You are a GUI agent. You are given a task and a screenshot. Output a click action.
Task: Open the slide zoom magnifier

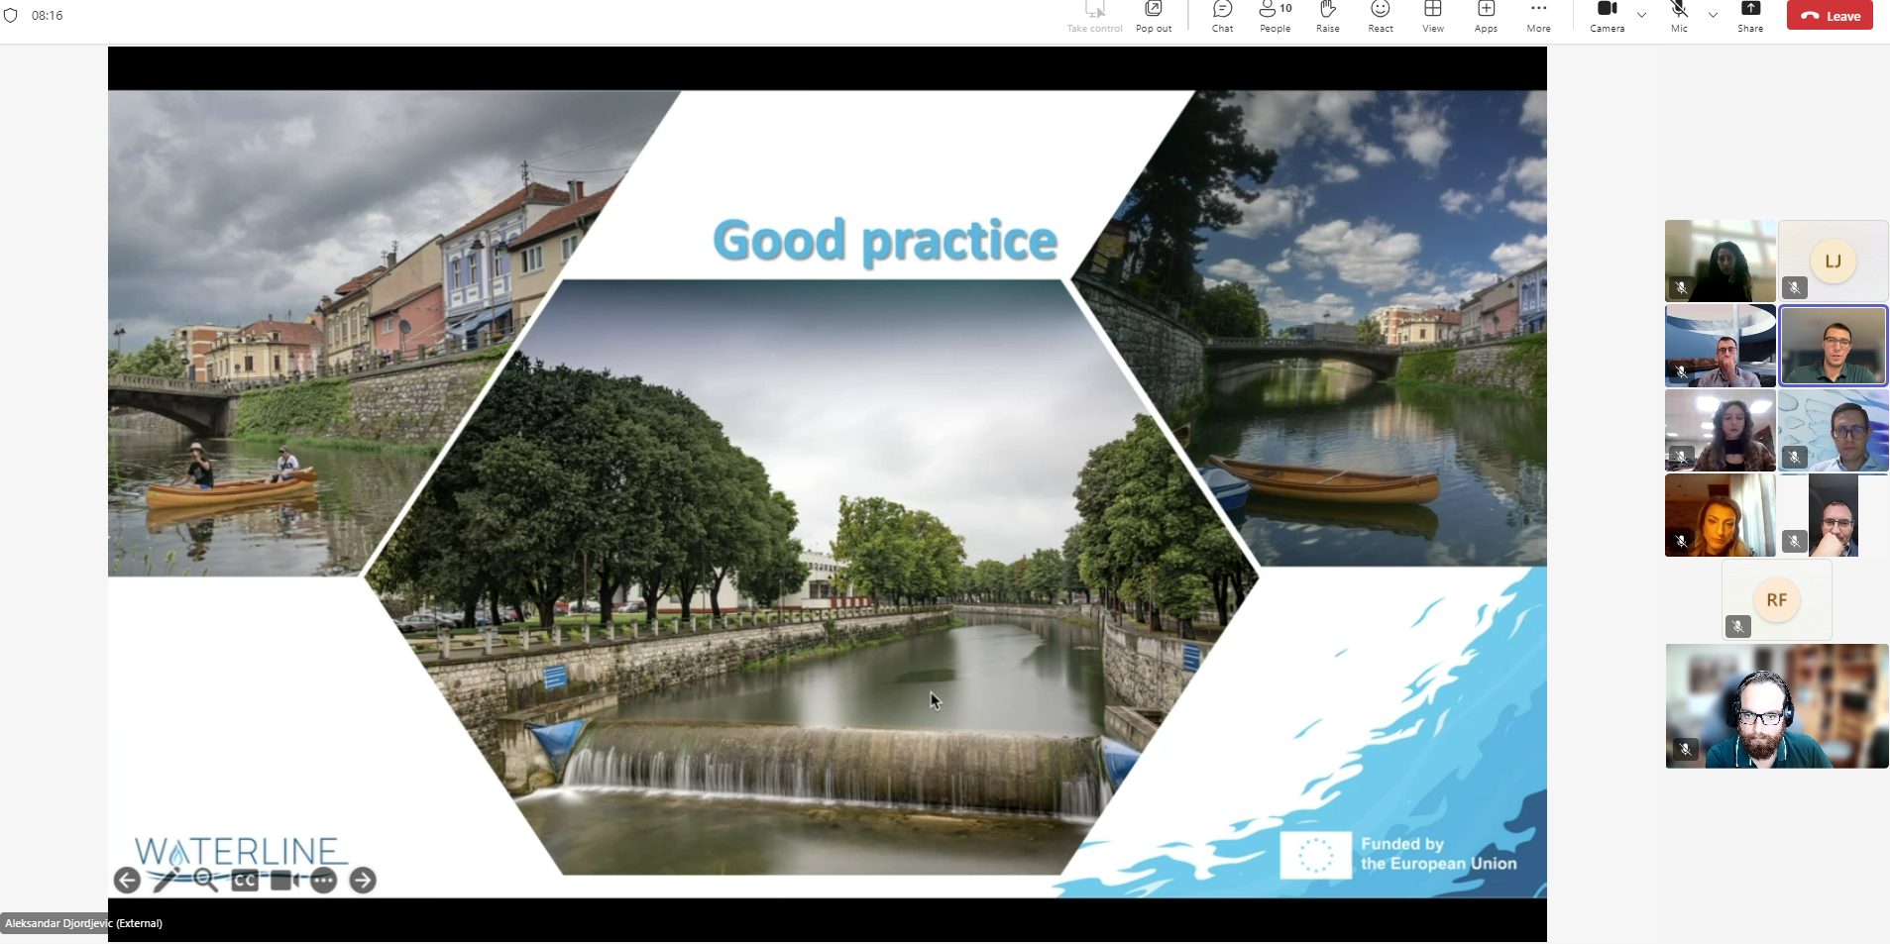(205, 880)
